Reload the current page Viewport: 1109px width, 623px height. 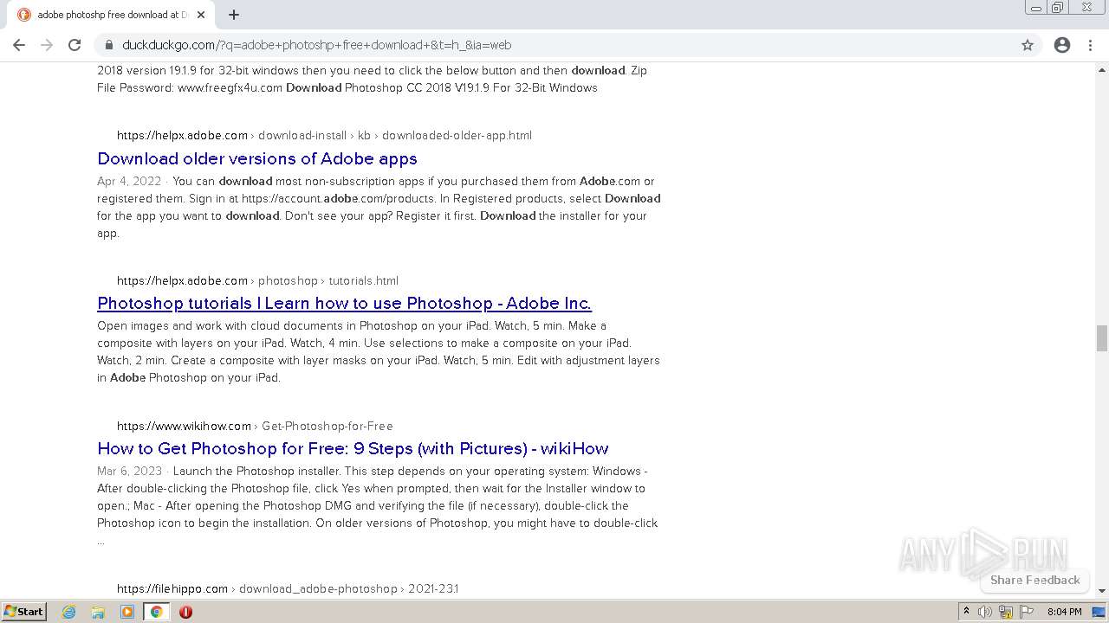point(75,45)
